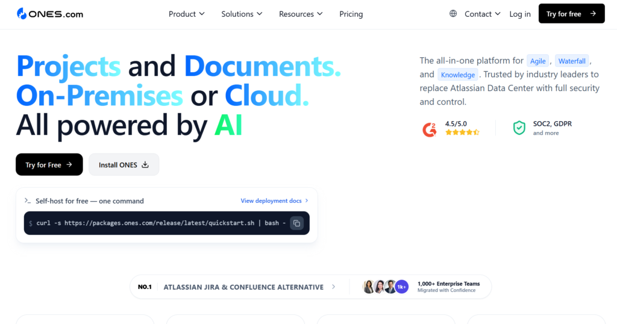This screenshot has width=617, height=324.
Task: Click the curl quickstart command text
Action: (x=161, y=223)
